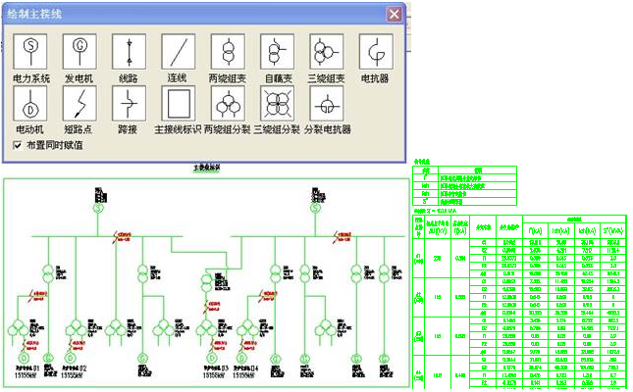
Task: Pick the 主接线标识 main wiring label icon
Action: point(179,103)
